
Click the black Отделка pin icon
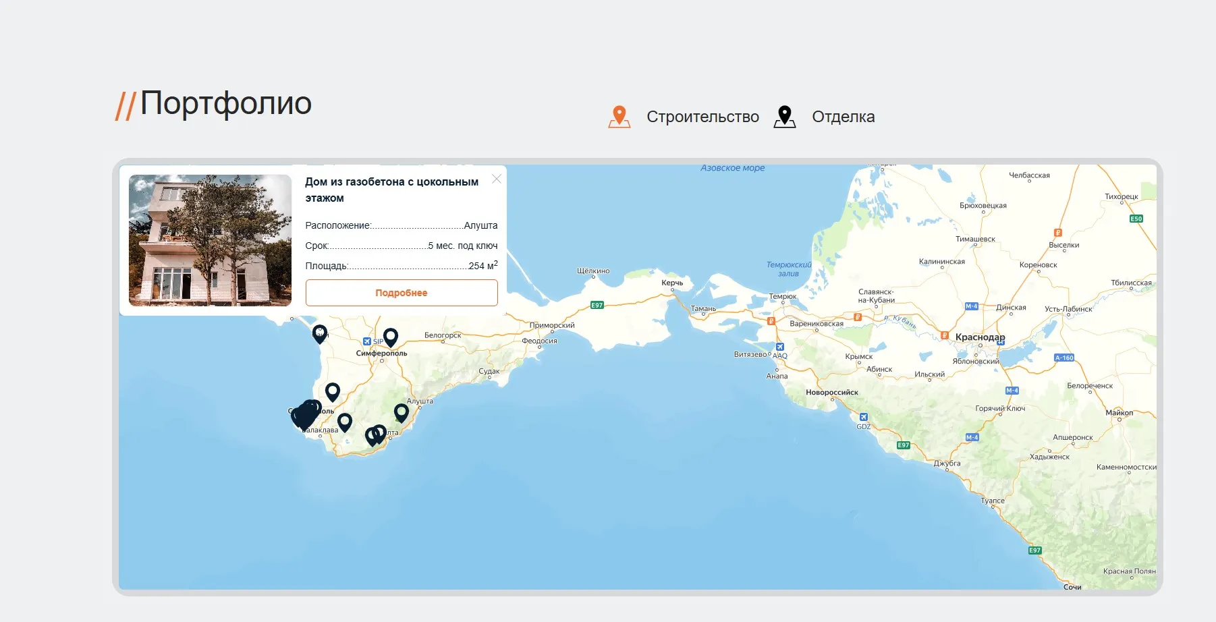[x=784, y=117]
